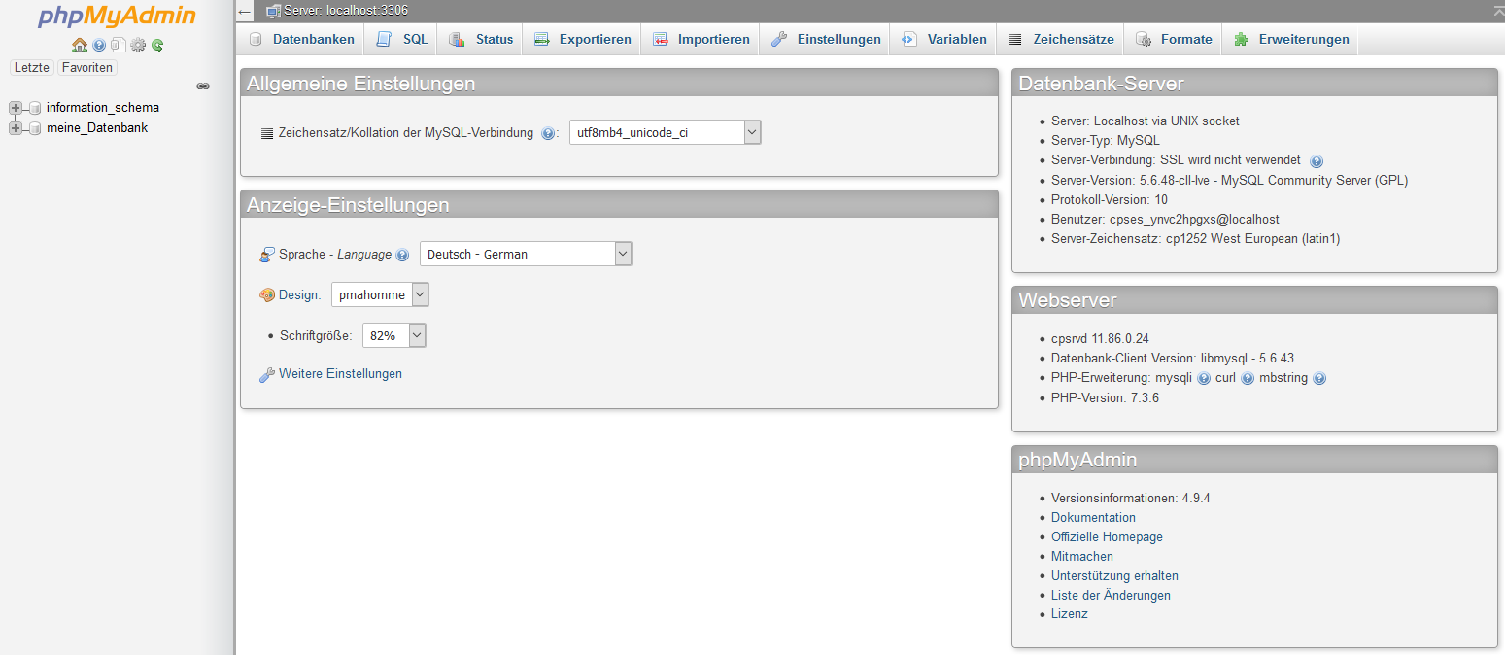Open the Deutsch - German language dropdown
The height and width of the screenshot is (655, 1505).
(x=526, y=254)
